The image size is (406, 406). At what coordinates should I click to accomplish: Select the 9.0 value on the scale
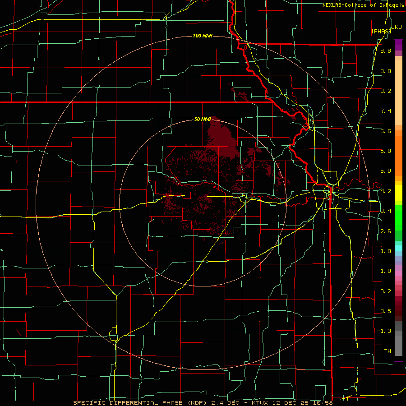pyautogui.click(x=386, y=71)
